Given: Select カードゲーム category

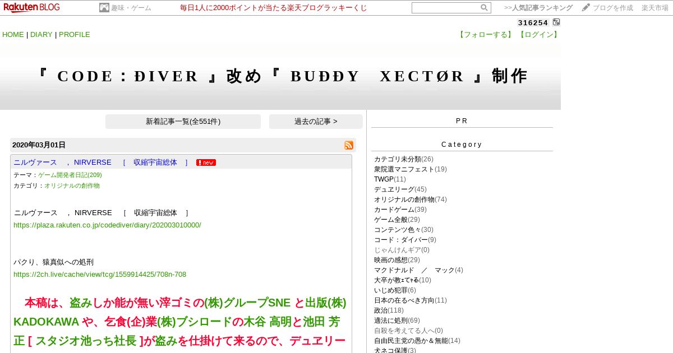Looking at the screenshot, I should tap(394, 210).
